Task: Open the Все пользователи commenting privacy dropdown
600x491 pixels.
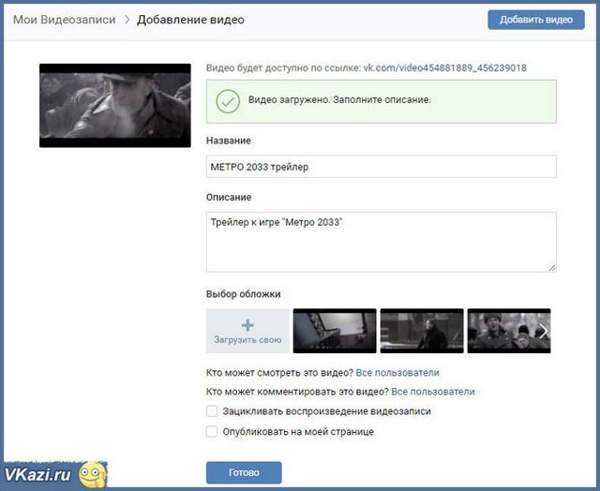Action: click(x=433, y=392)
